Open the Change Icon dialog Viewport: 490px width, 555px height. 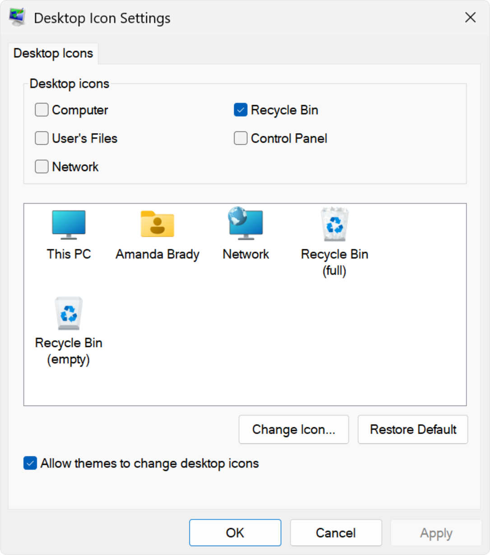[x=294, y=430]
